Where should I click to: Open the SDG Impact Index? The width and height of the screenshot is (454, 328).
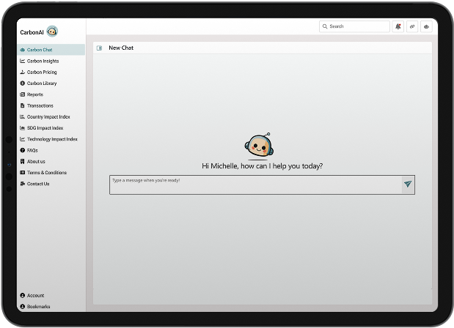tap(45, 128)
